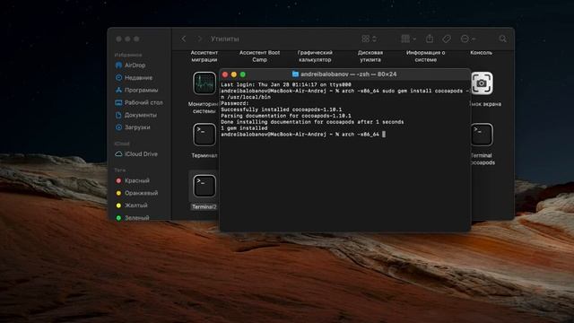
Task: Close the Terminal window with red button
Action: [225, 74]
